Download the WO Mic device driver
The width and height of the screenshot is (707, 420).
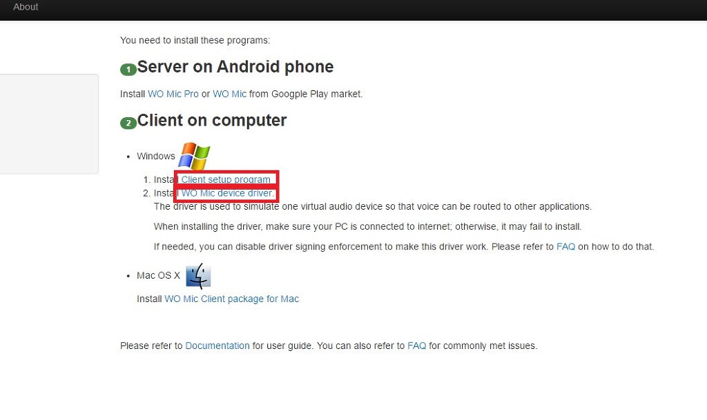[228, 193]
